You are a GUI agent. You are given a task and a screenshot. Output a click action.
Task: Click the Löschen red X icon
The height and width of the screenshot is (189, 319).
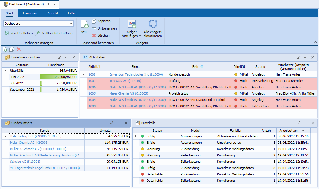94,36
